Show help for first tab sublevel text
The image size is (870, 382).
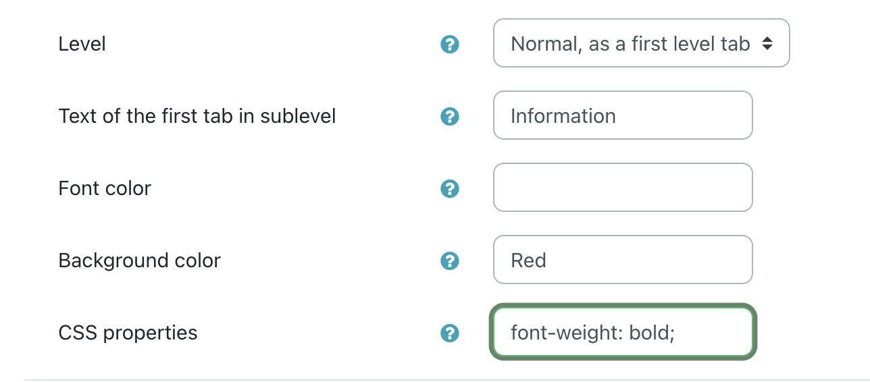(x=449, y=116)
